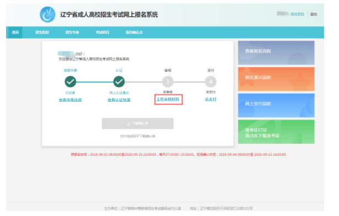Open the 查看认证结果 link
This screenshot has width=339, height=216.
point(119,99)
